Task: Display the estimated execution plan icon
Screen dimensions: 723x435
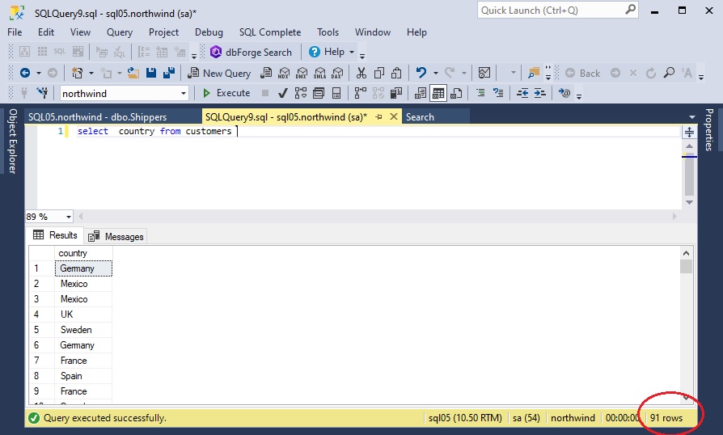Action: click(x=301, y=94)
